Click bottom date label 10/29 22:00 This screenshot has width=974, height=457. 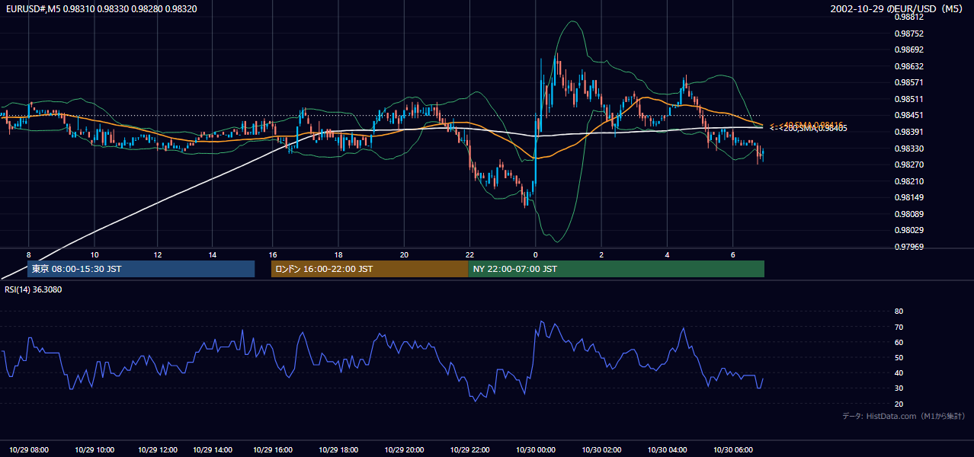click(469, 450)
